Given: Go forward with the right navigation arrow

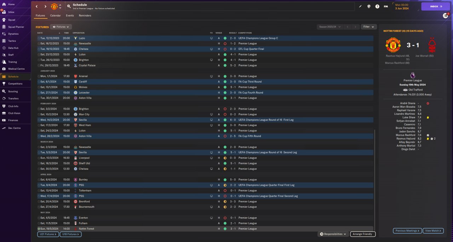Looking at the screenshot, I should [x=45, y=6].
